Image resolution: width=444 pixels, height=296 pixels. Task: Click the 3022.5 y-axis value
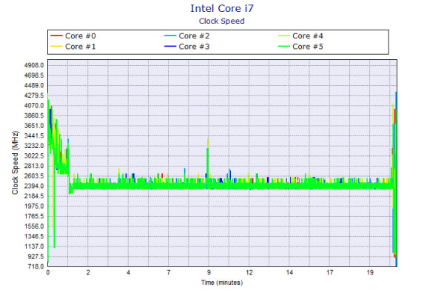pos(34,156)
